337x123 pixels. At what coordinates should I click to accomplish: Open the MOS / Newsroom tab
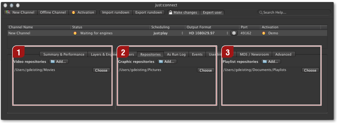254,54
